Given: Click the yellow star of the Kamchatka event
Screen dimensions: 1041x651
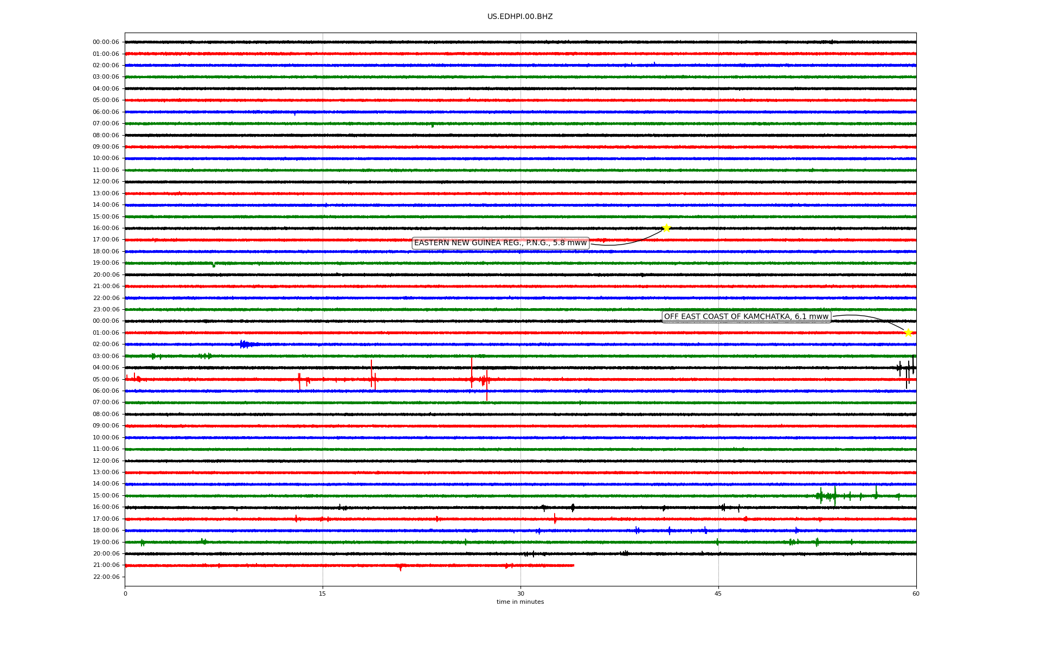Looking at the screenshot, I should click(x=908, y=333).
